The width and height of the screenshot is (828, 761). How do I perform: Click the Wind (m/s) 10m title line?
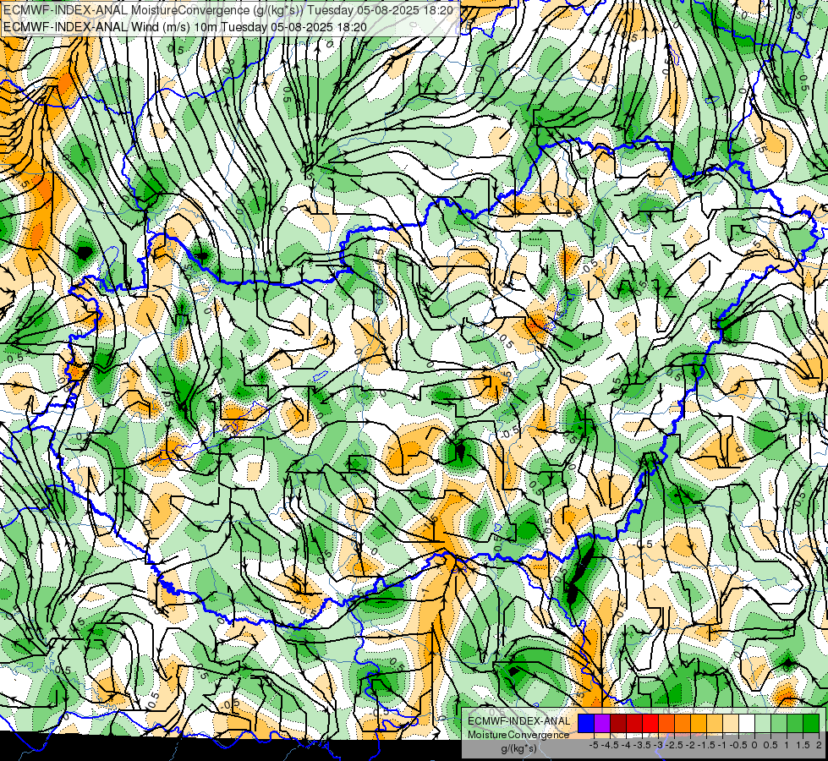coord(185,26)
